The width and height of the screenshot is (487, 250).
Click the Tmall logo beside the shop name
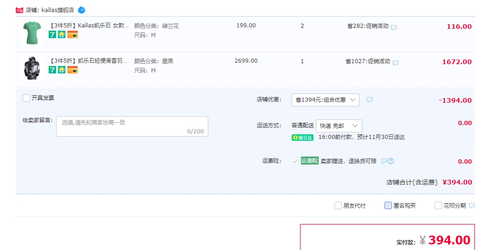[x=19, y=10]
